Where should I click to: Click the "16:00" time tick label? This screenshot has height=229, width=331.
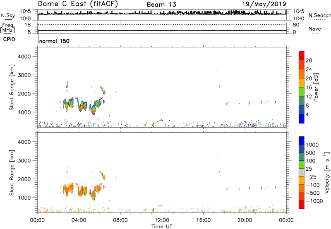(203, 220)
